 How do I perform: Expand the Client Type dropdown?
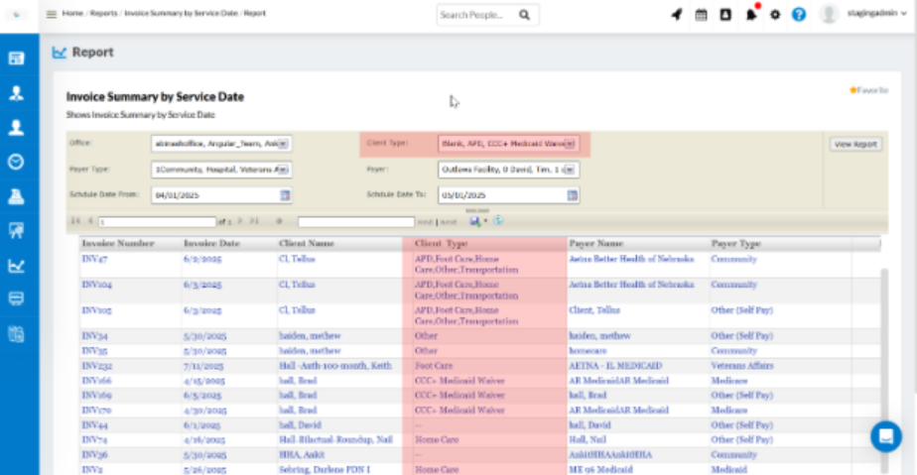click(x=570, y=144)
